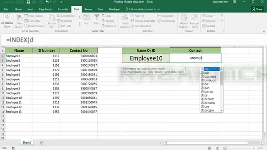The image size is (267, 150).
Task: Switch to the Developer tab
Action: [114, 9]
